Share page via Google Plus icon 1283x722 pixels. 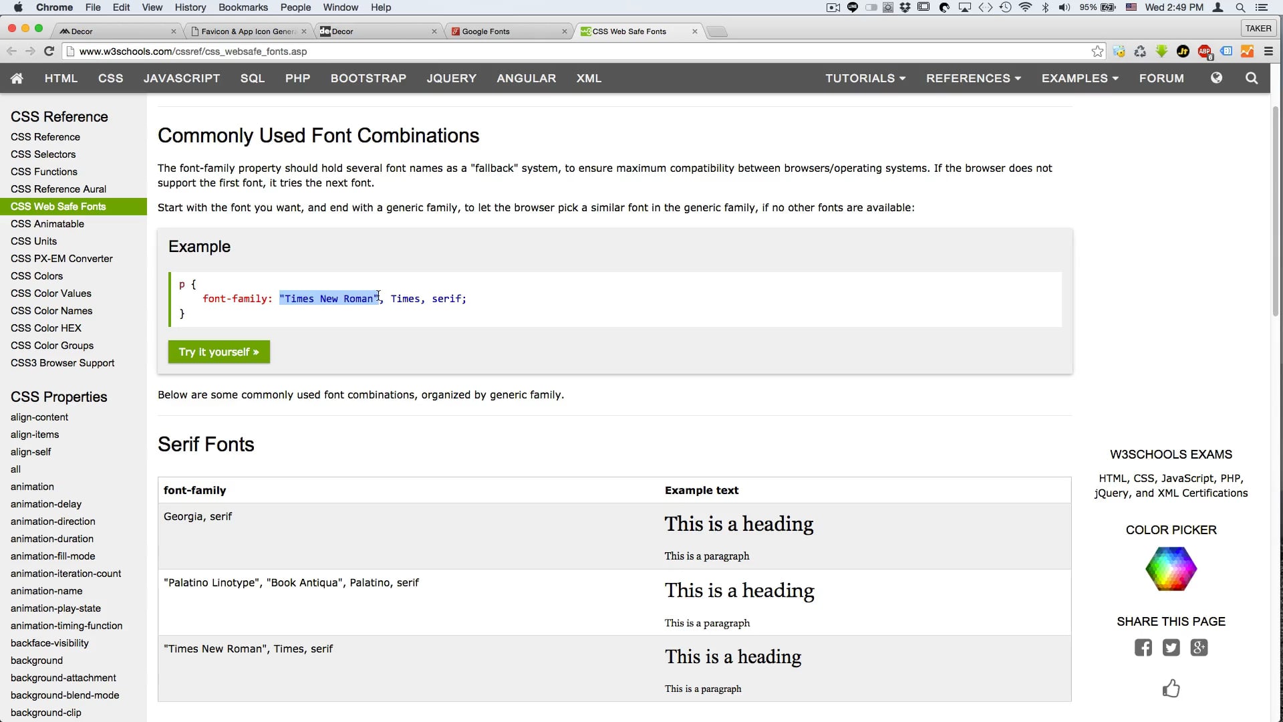click(1199, 648)
